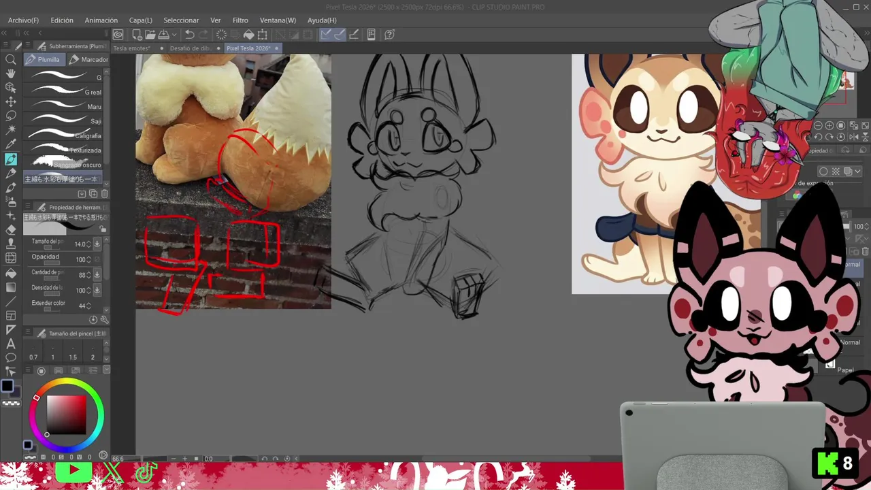Undo last action in toolbar

pyautogui.click(x=190, y=34)
